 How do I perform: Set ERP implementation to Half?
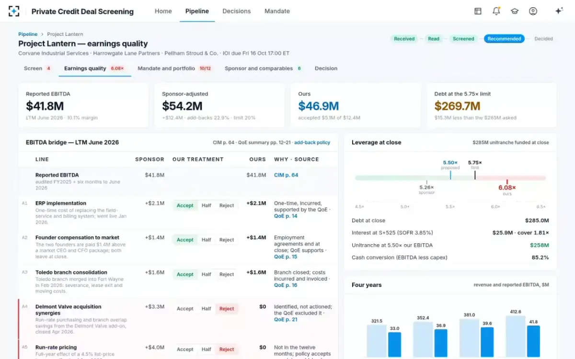207,205
